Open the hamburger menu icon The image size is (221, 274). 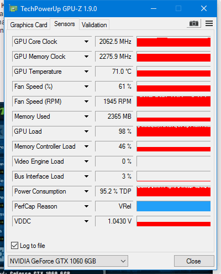tap(209, 23)
